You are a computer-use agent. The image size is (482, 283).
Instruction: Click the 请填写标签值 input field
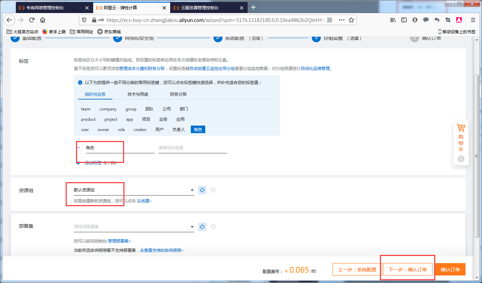(193, 148)
